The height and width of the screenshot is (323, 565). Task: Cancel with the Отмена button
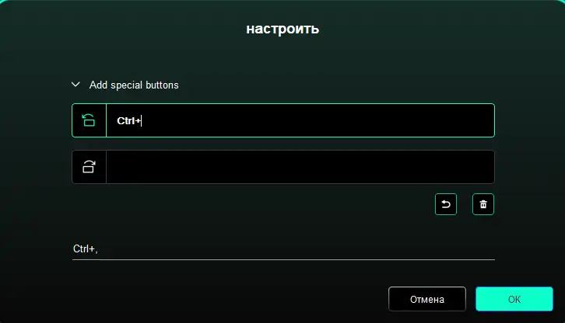click(427, 299)
